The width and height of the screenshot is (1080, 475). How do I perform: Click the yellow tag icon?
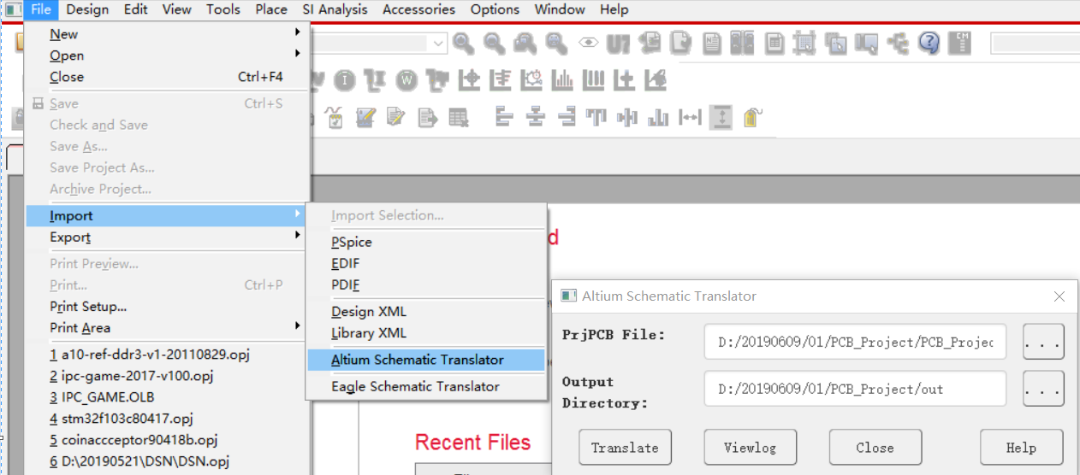752,117
